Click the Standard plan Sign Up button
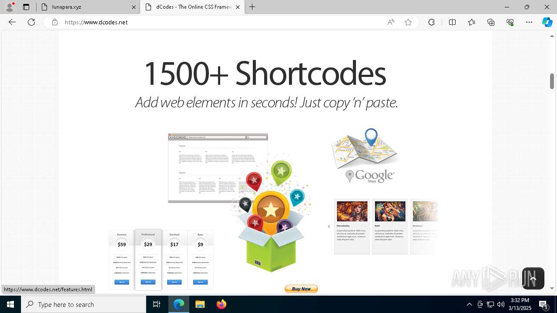Viewport: 557px width, 313px height. [174, 282]
